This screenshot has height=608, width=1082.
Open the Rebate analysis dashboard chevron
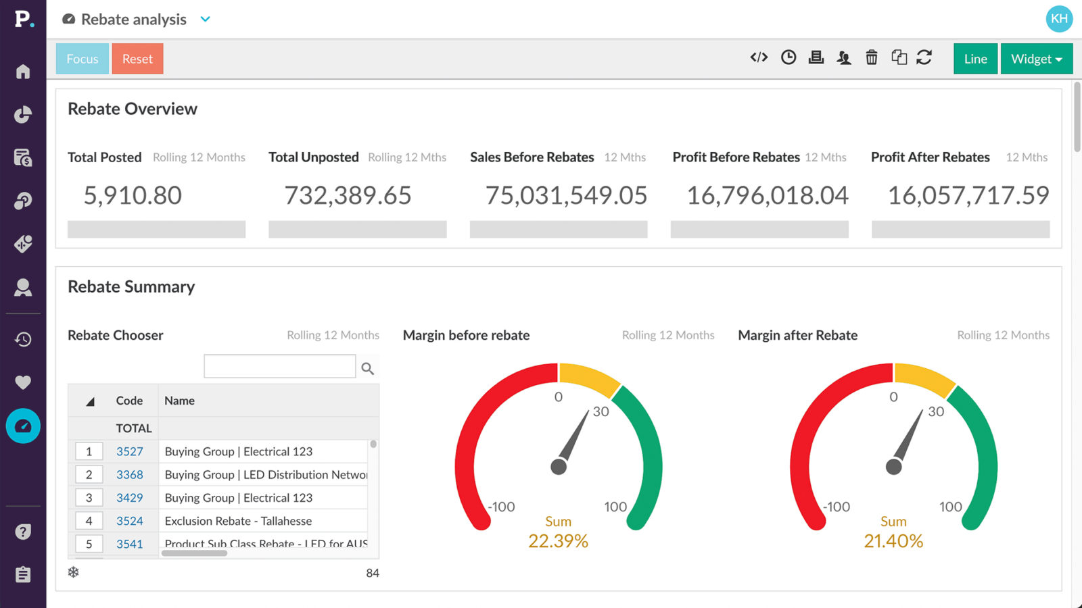(205, 20)
